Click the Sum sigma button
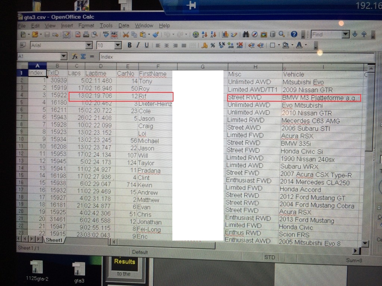This screenshot has width=382, height=286. [x=83, y=57]
